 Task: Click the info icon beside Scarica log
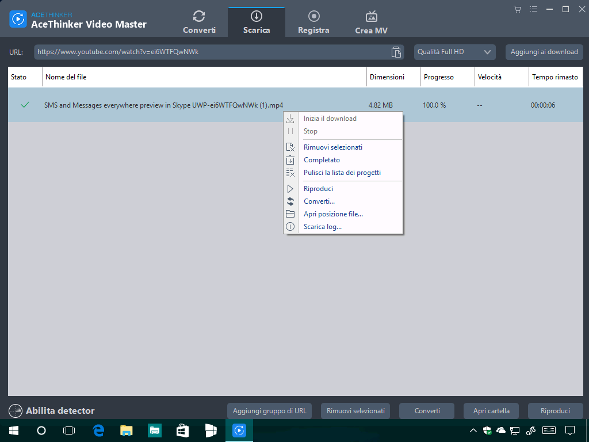pos(290,227)
